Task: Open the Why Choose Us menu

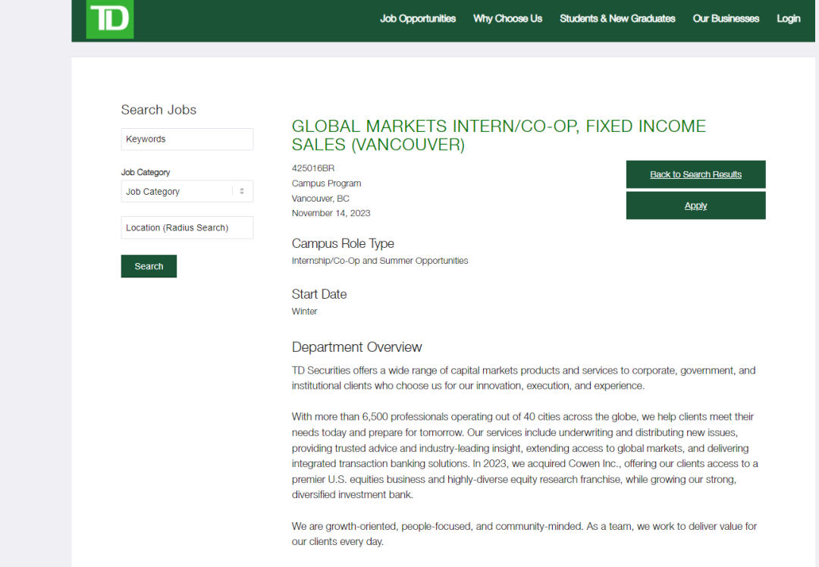Action: 507,19
